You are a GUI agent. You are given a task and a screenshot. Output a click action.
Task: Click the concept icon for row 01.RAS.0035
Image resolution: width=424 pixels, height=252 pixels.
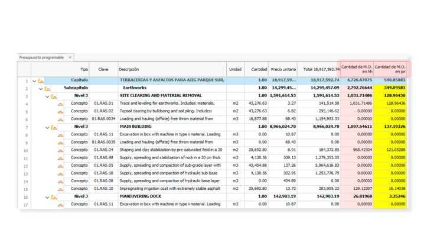[x=60, y=143]
